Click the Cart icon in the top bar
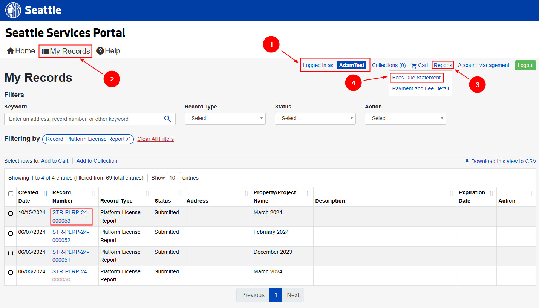Image resolution: width=539 pixels, height=308 pixels. click(x=414, y=66)
